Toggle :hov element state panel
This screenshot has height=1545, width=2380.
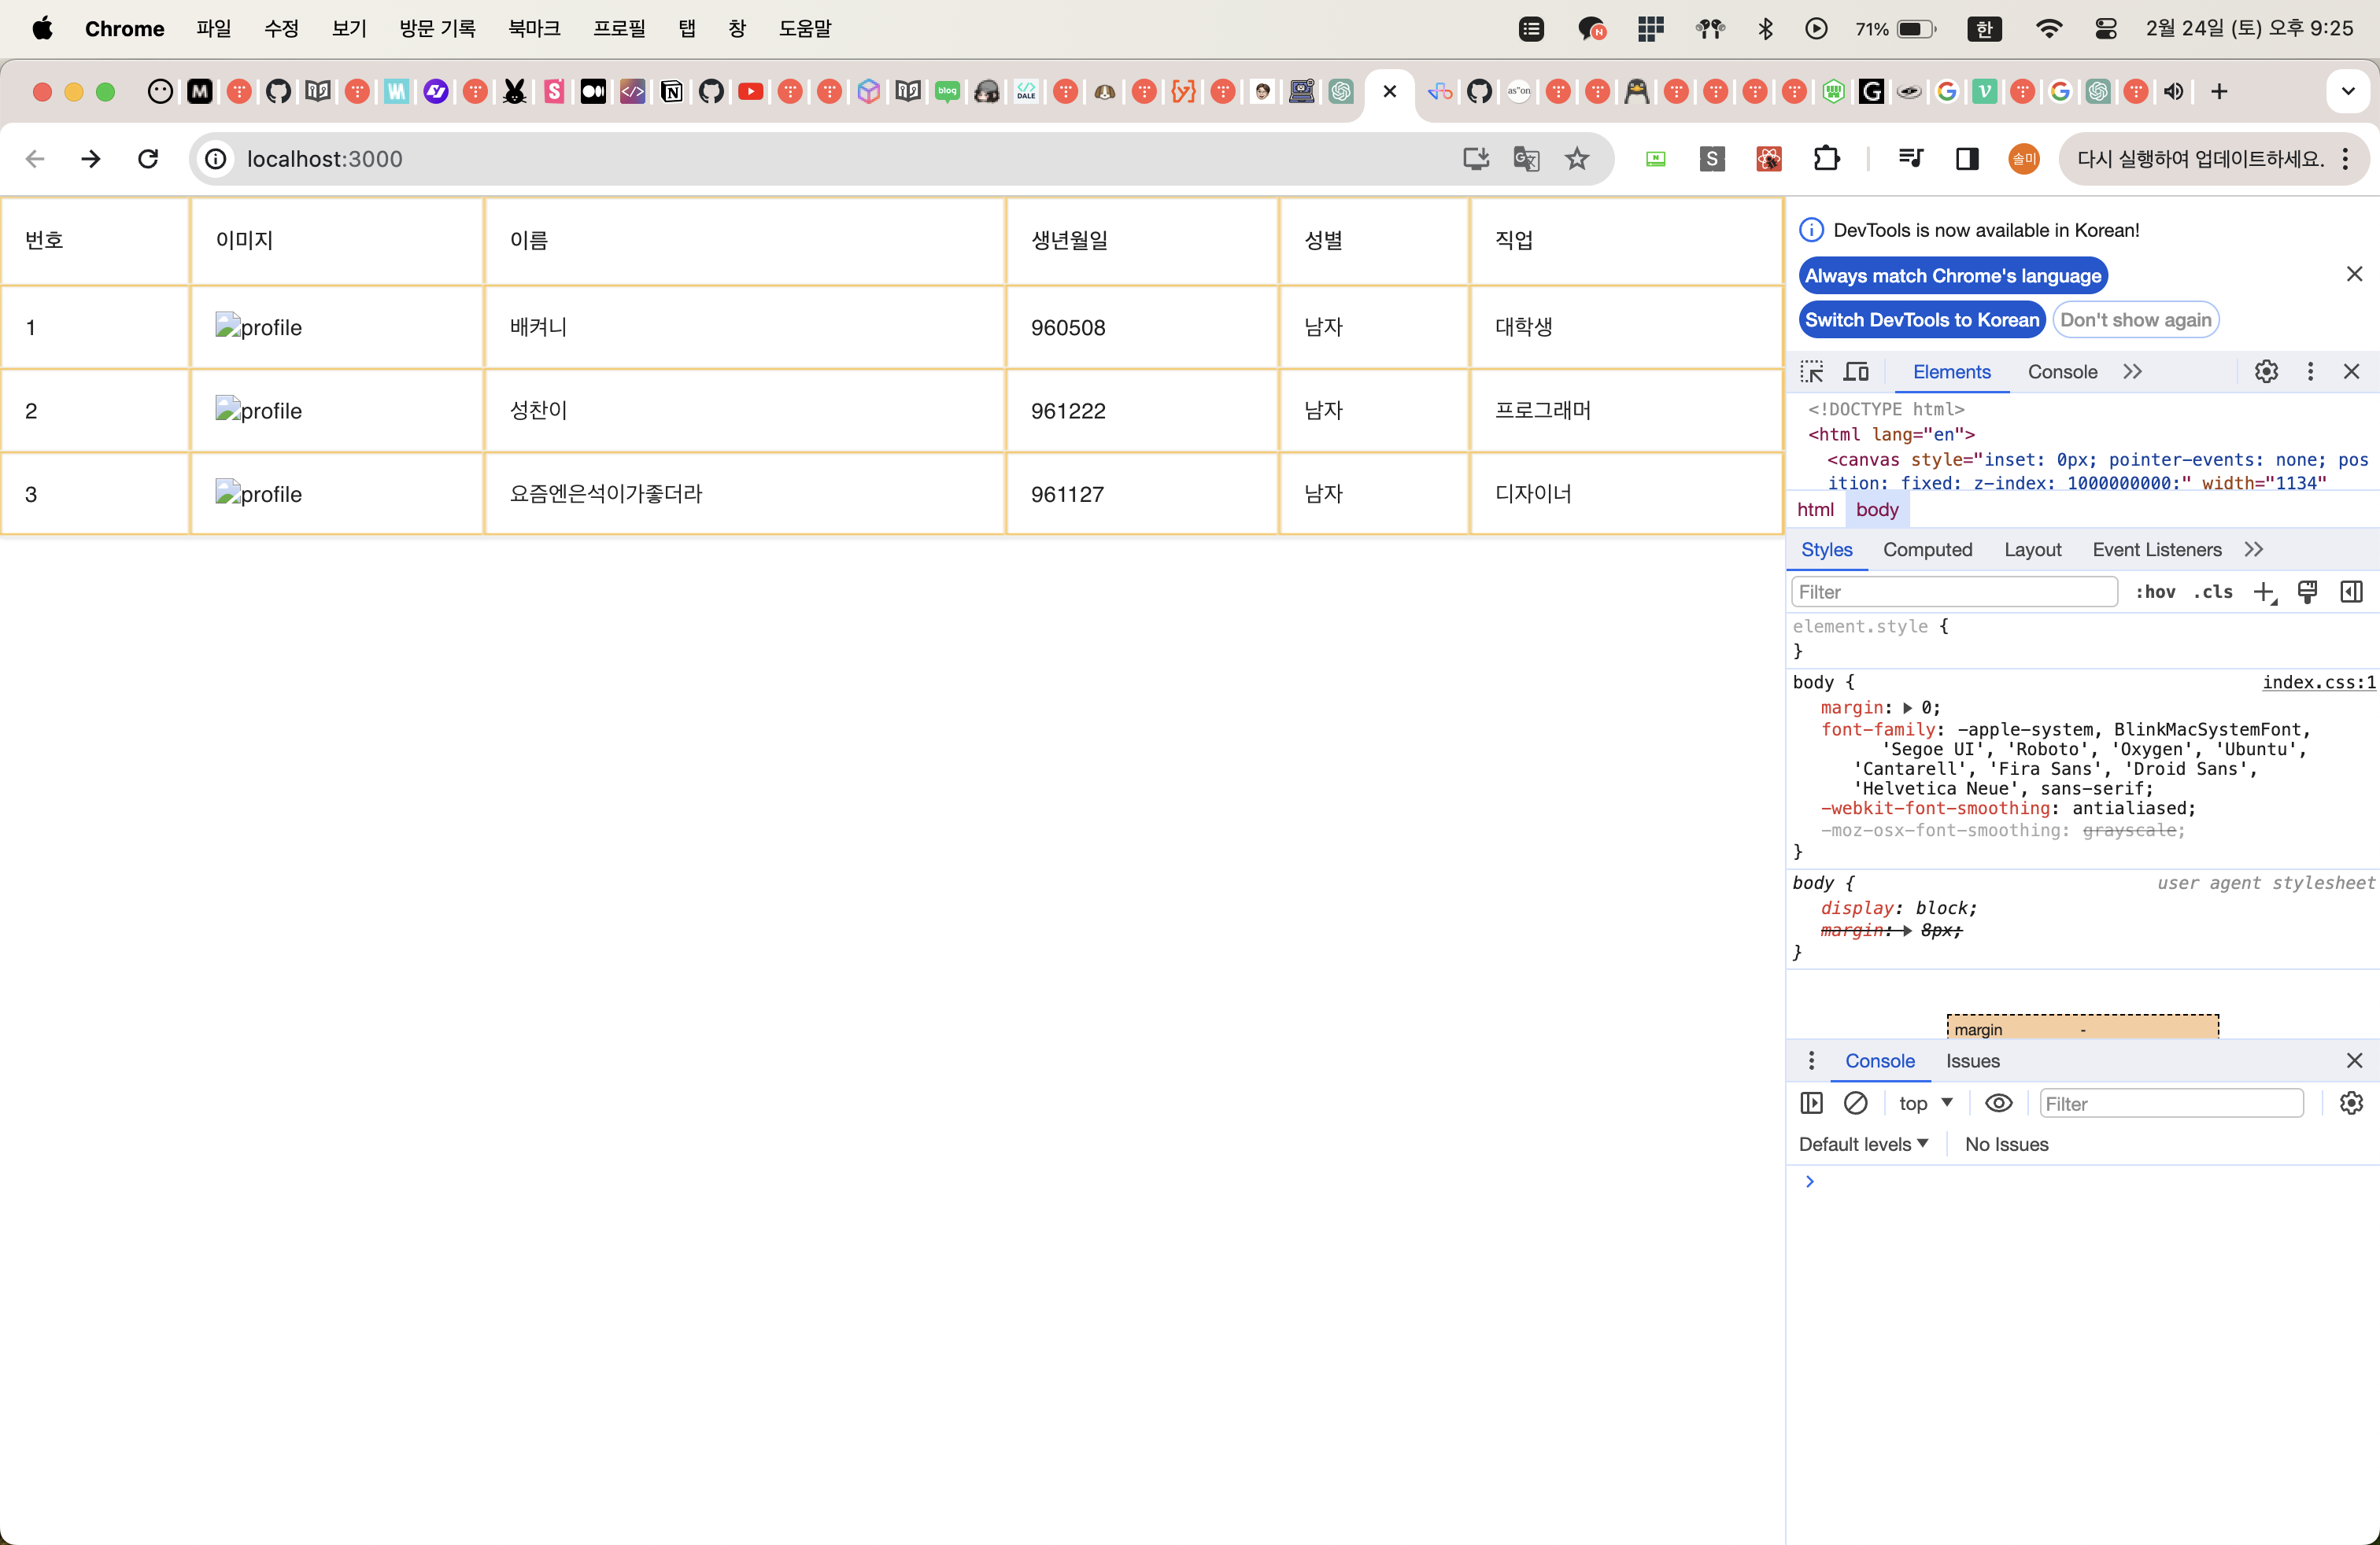click(x=2155, y=592)
